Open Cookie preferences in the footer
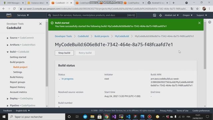Image resolution: width=213 pixels, height=120 pixels. [x=201, y=111]
